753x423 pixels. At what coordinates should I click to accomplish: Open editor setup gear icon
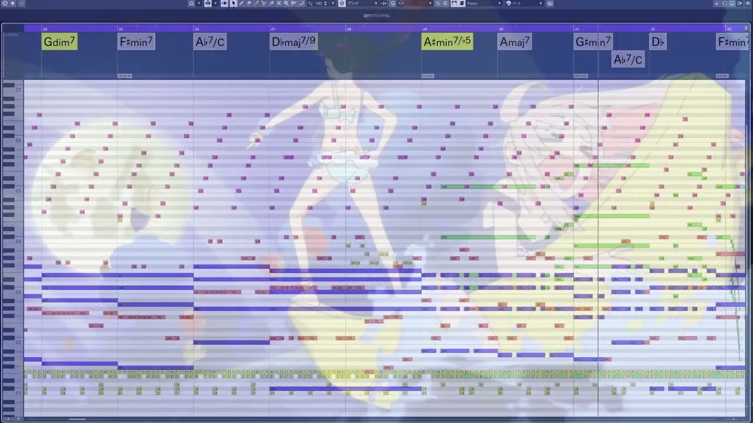(x=191, y=3)
